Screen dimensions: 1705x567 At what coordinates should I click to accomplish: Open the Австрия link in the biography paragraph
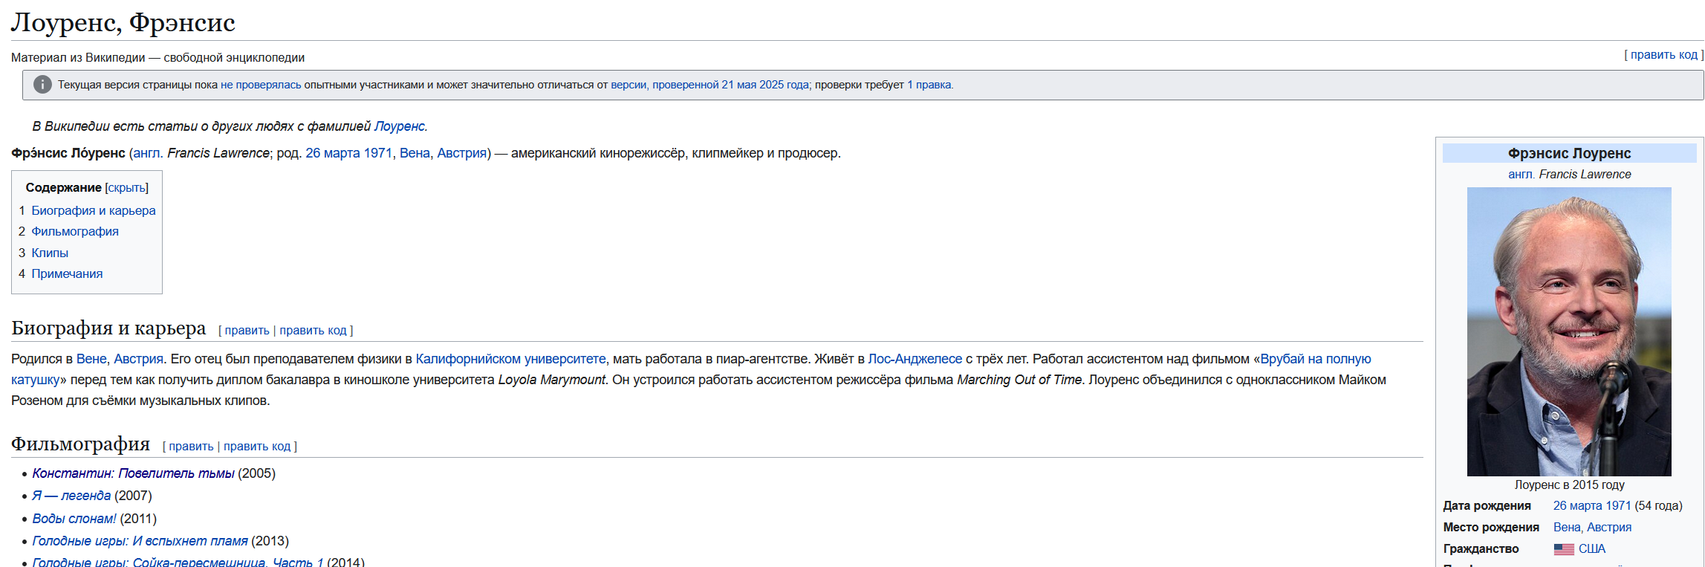[x=138, y=359]
